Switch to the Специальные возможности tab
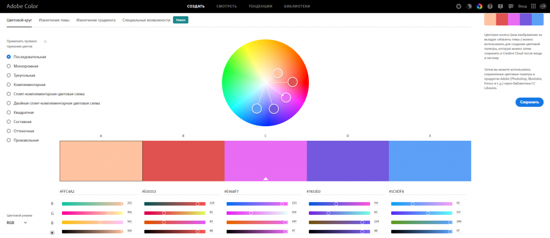This screenshot has width=550, height=238. (x=146, y=20)
